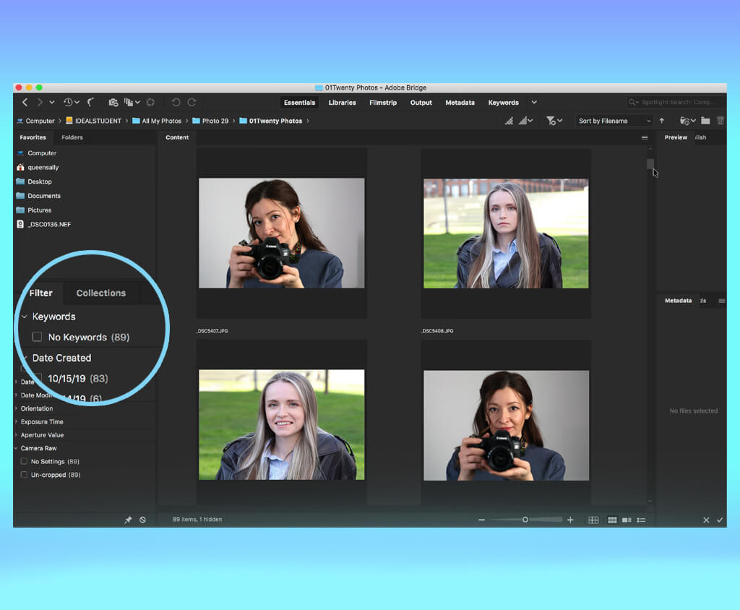Switch to the Keywords workspace
The width and height of the screenshot is (740, 610).
504,103
